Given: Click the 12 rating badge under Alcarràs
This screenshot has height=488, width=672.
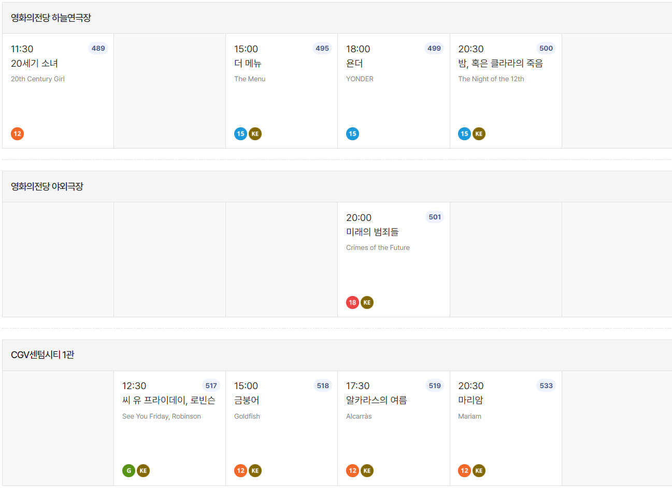Looking at the screenshot, I should 352,470.
